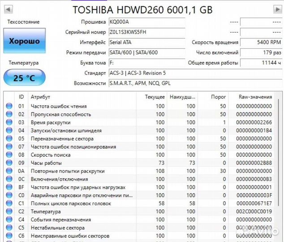Click the Serial ATA interface field
The image size is (284, 242).
click(x=147, y=42)
